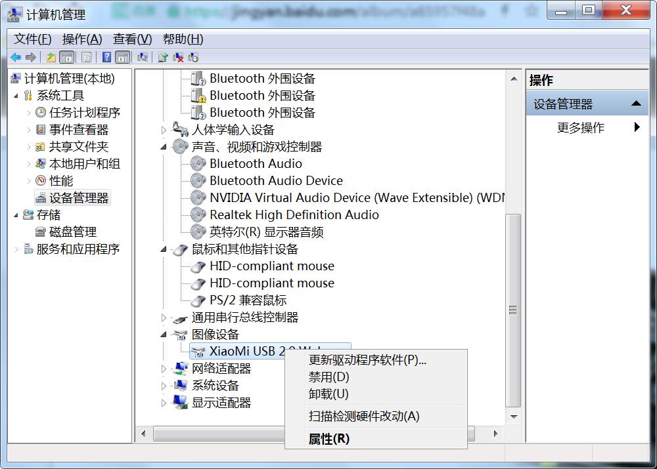The width and height of the screenshot is (657, 469).
Task: Expand the 服务和应用程序 node
Action: [16, 249]
